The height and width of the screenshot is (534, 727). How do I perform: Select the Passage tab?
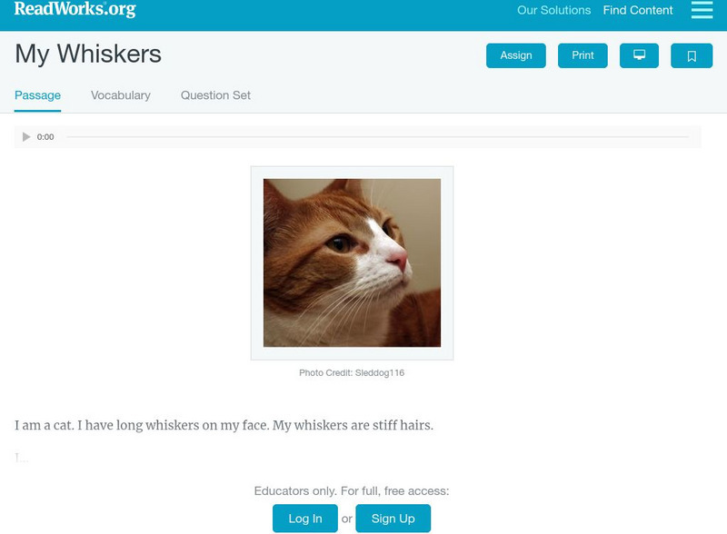37,95
